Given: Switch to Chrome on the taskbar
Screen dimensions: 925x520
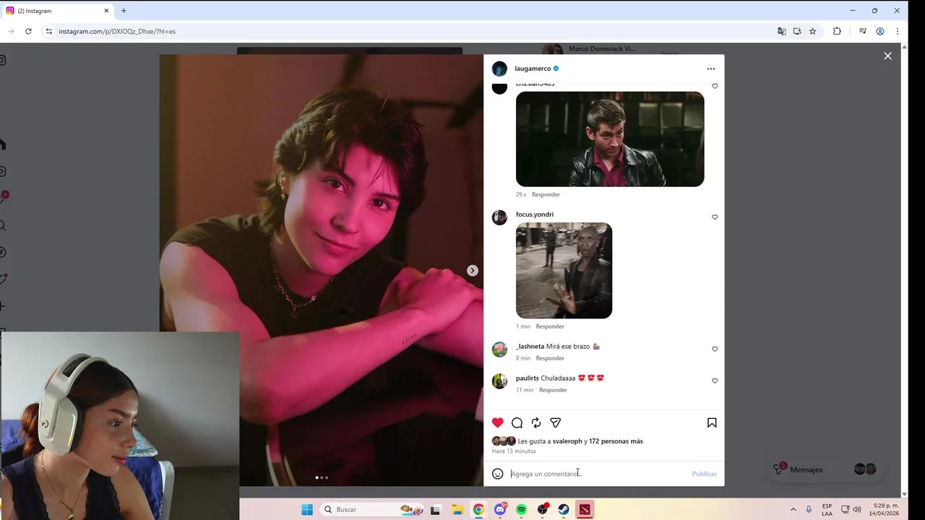Looking at the screenshot, I should tap(478, 509).
